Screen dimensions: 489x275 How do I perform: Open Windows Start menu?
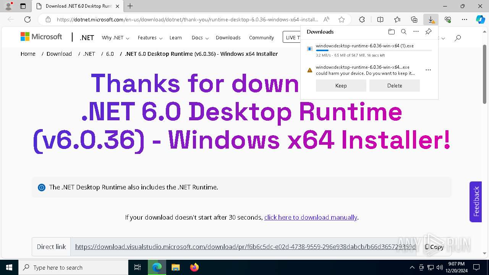[x=9, y=267]
